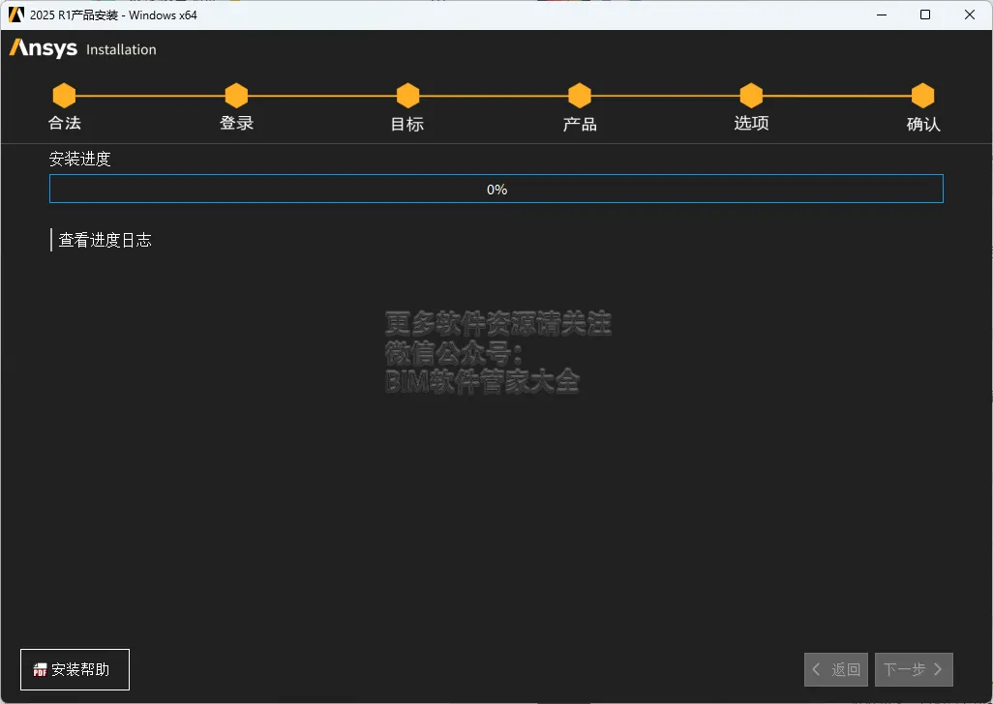Screen dimensions: 993x704
Task: Click the Ansys logo in the header
Action: (x=43, y=48)
